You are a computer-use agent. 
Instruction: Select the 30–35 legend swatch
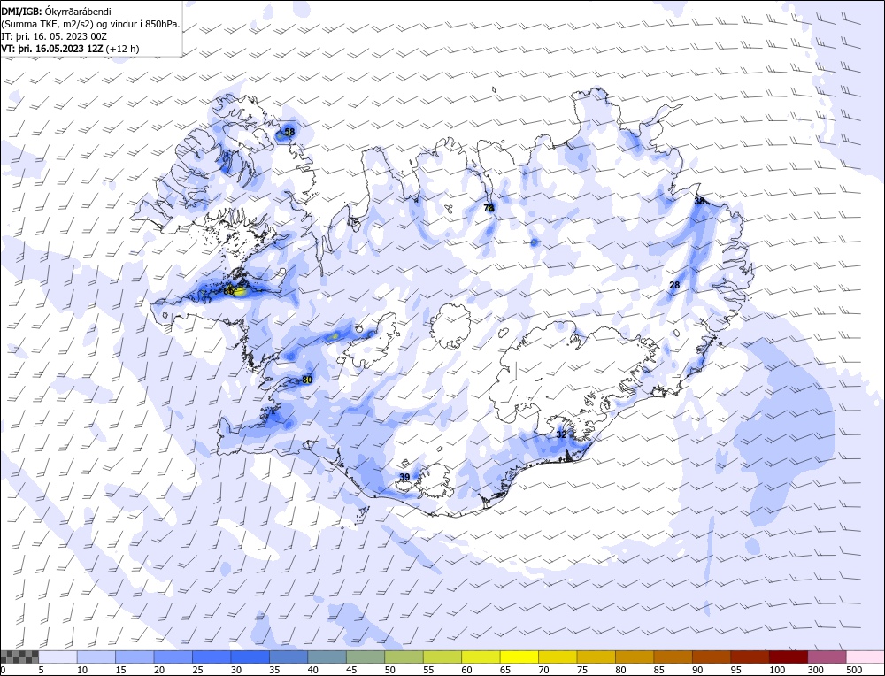(250, 657)
